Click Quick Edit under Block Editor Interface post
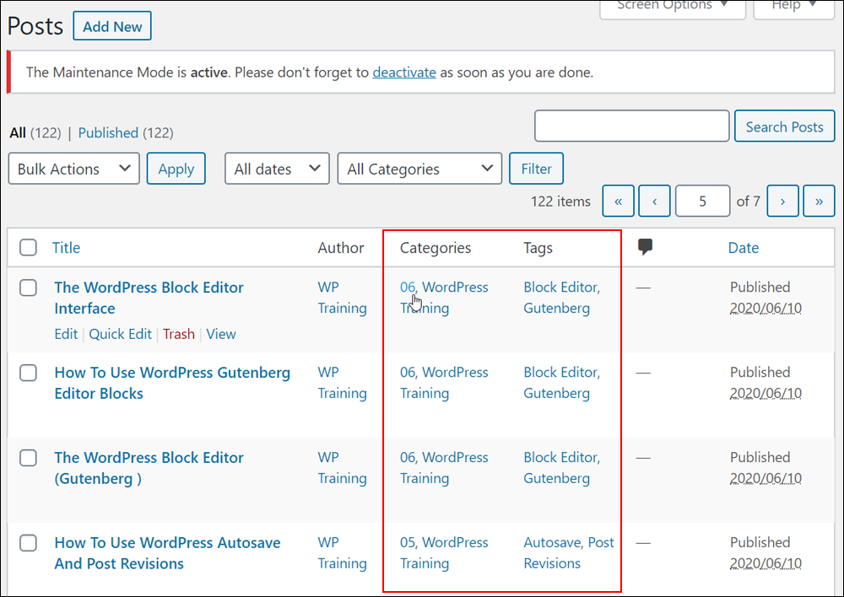 [120, 334]
